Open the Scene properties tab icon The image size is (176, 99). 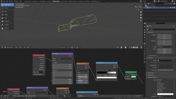click(145, 38)
